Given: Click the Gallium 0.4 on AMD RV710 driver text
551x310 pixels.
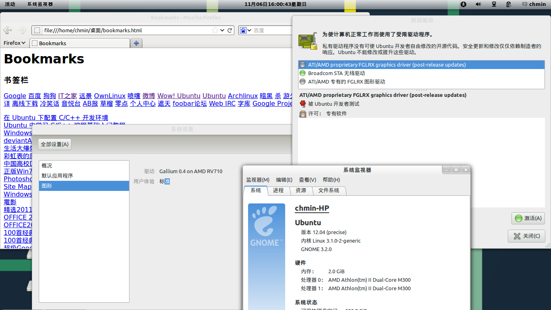Looking at the screenshot, I should click(x=191, y=171).
